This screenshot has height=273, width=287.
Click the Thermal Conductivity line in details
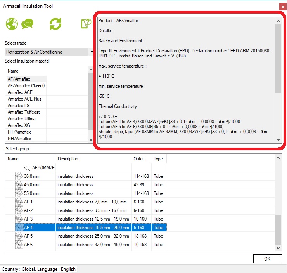point(119,106)
